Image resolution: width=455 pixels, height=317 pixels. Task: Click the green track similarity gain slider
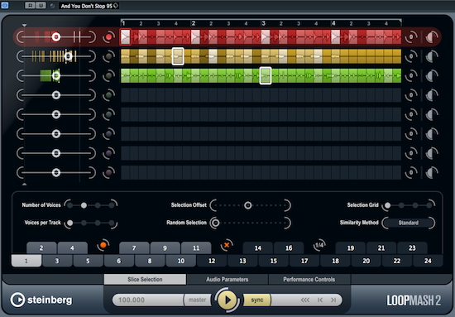pyautogui.click(x=56, y=76)
